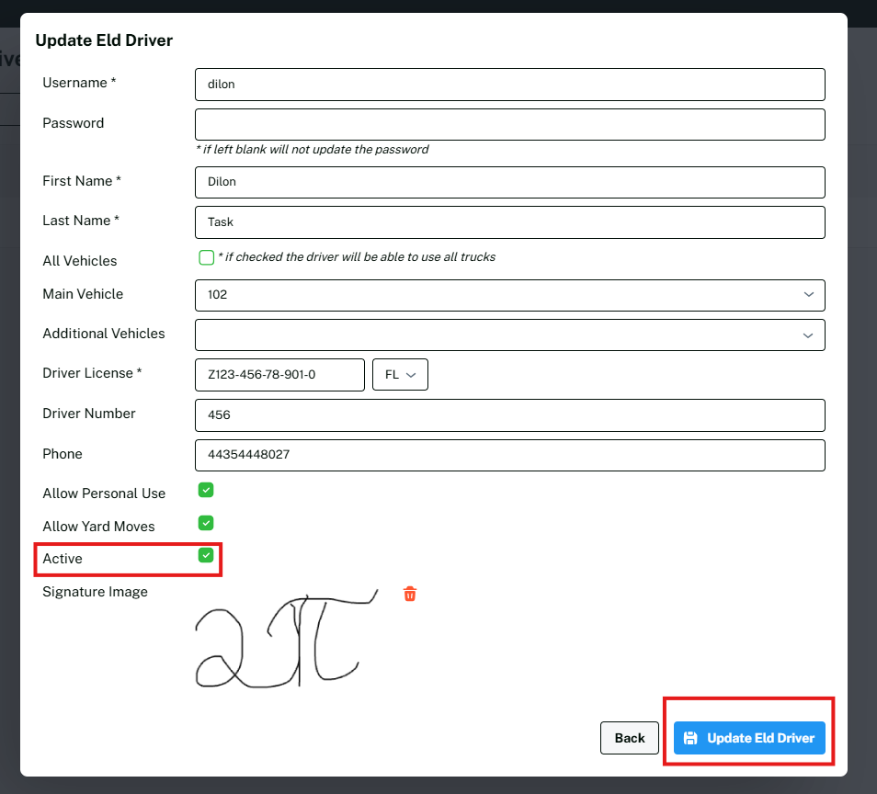Open the driver license state FL dropdown
Image resolution: width=877 pixels, height=794 pixels.
click(400, 375)
